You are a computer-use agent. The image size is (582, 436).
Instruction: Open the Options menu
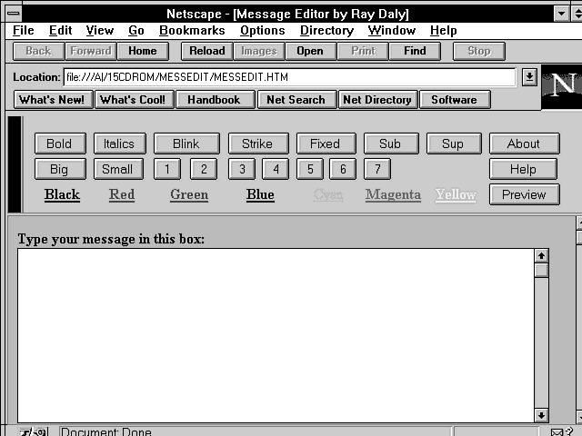pos(263,31)
